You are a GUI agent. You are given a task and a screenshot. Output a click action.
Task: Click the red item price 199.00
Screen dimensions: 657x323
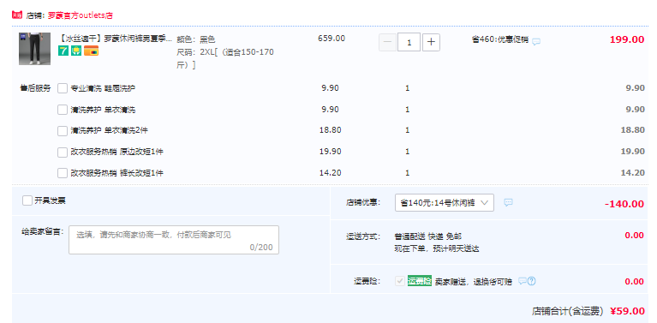pyautogui.click(x=627, y=39)
